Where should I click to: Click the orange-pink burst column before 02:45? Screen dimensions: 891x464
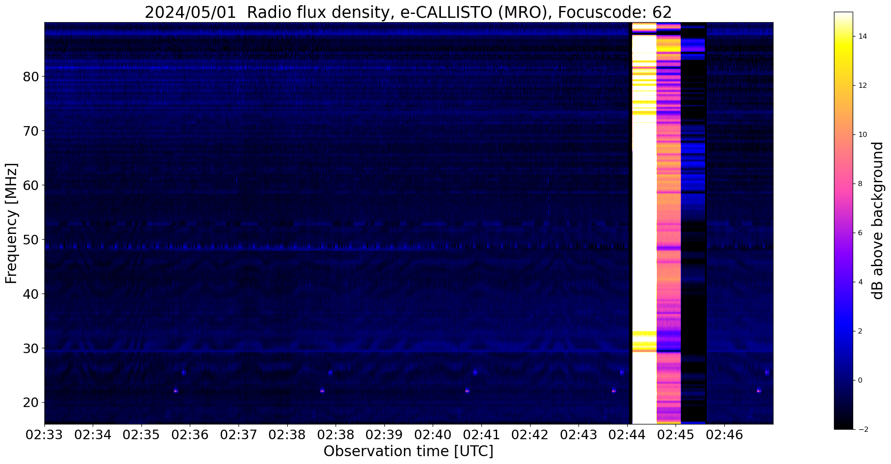tap(669, 223)
